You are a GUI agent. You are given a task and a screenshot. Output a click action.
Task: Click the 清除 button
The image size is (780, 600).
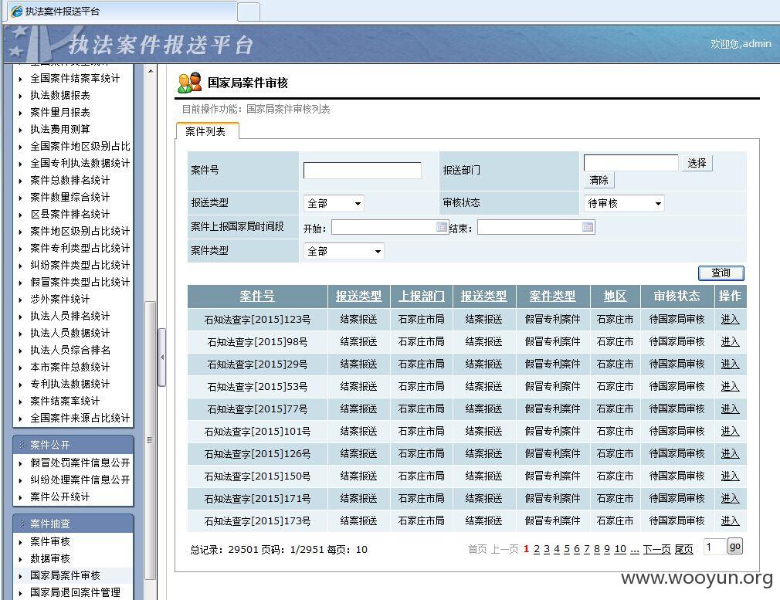coord(599,180)
